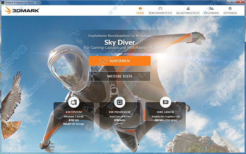Image resolution: width=246 pixels, height=154 pixels.
Task: Run Sky Diver with AUSFÜHREN button
Action: 120,61
